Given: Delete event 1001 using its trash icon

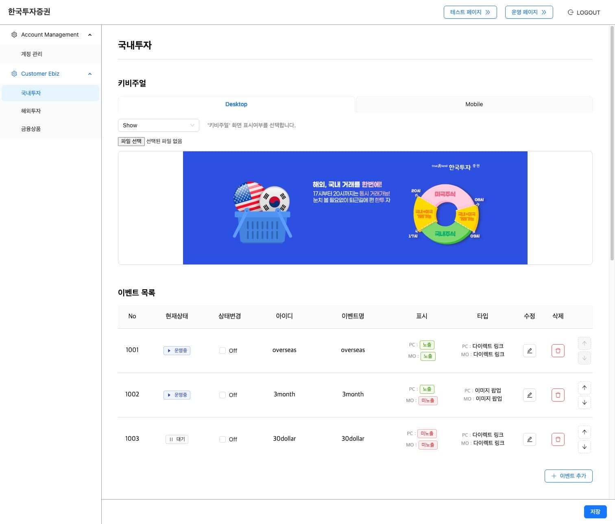Looking at the screenshot, I should pos(558,351).
